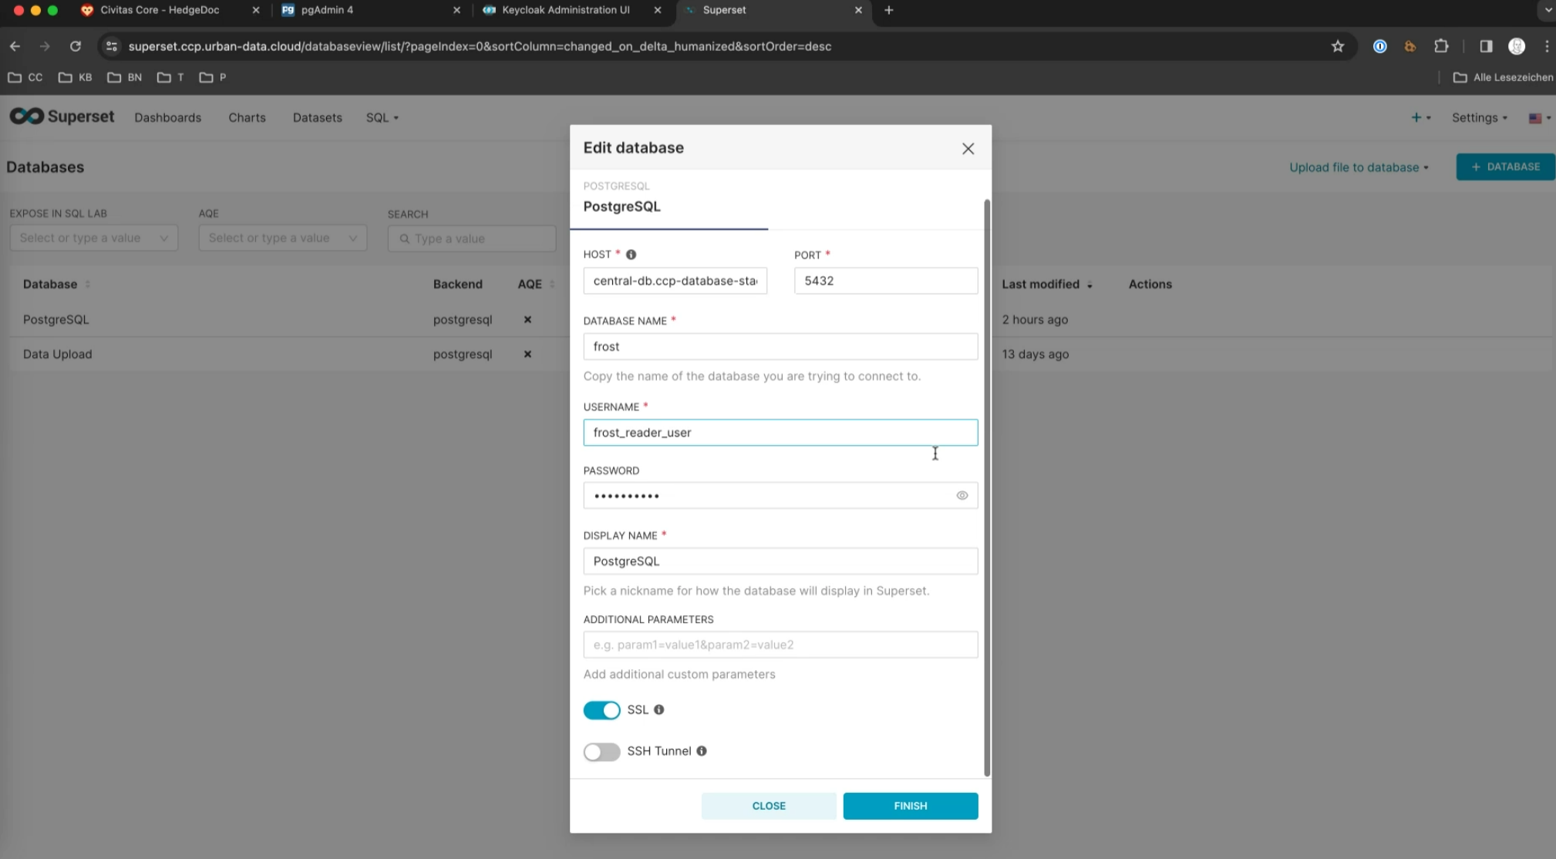1556x859 pixels.
Task: Click the 13 days ago cell
Action: [x=1036, y=354]
